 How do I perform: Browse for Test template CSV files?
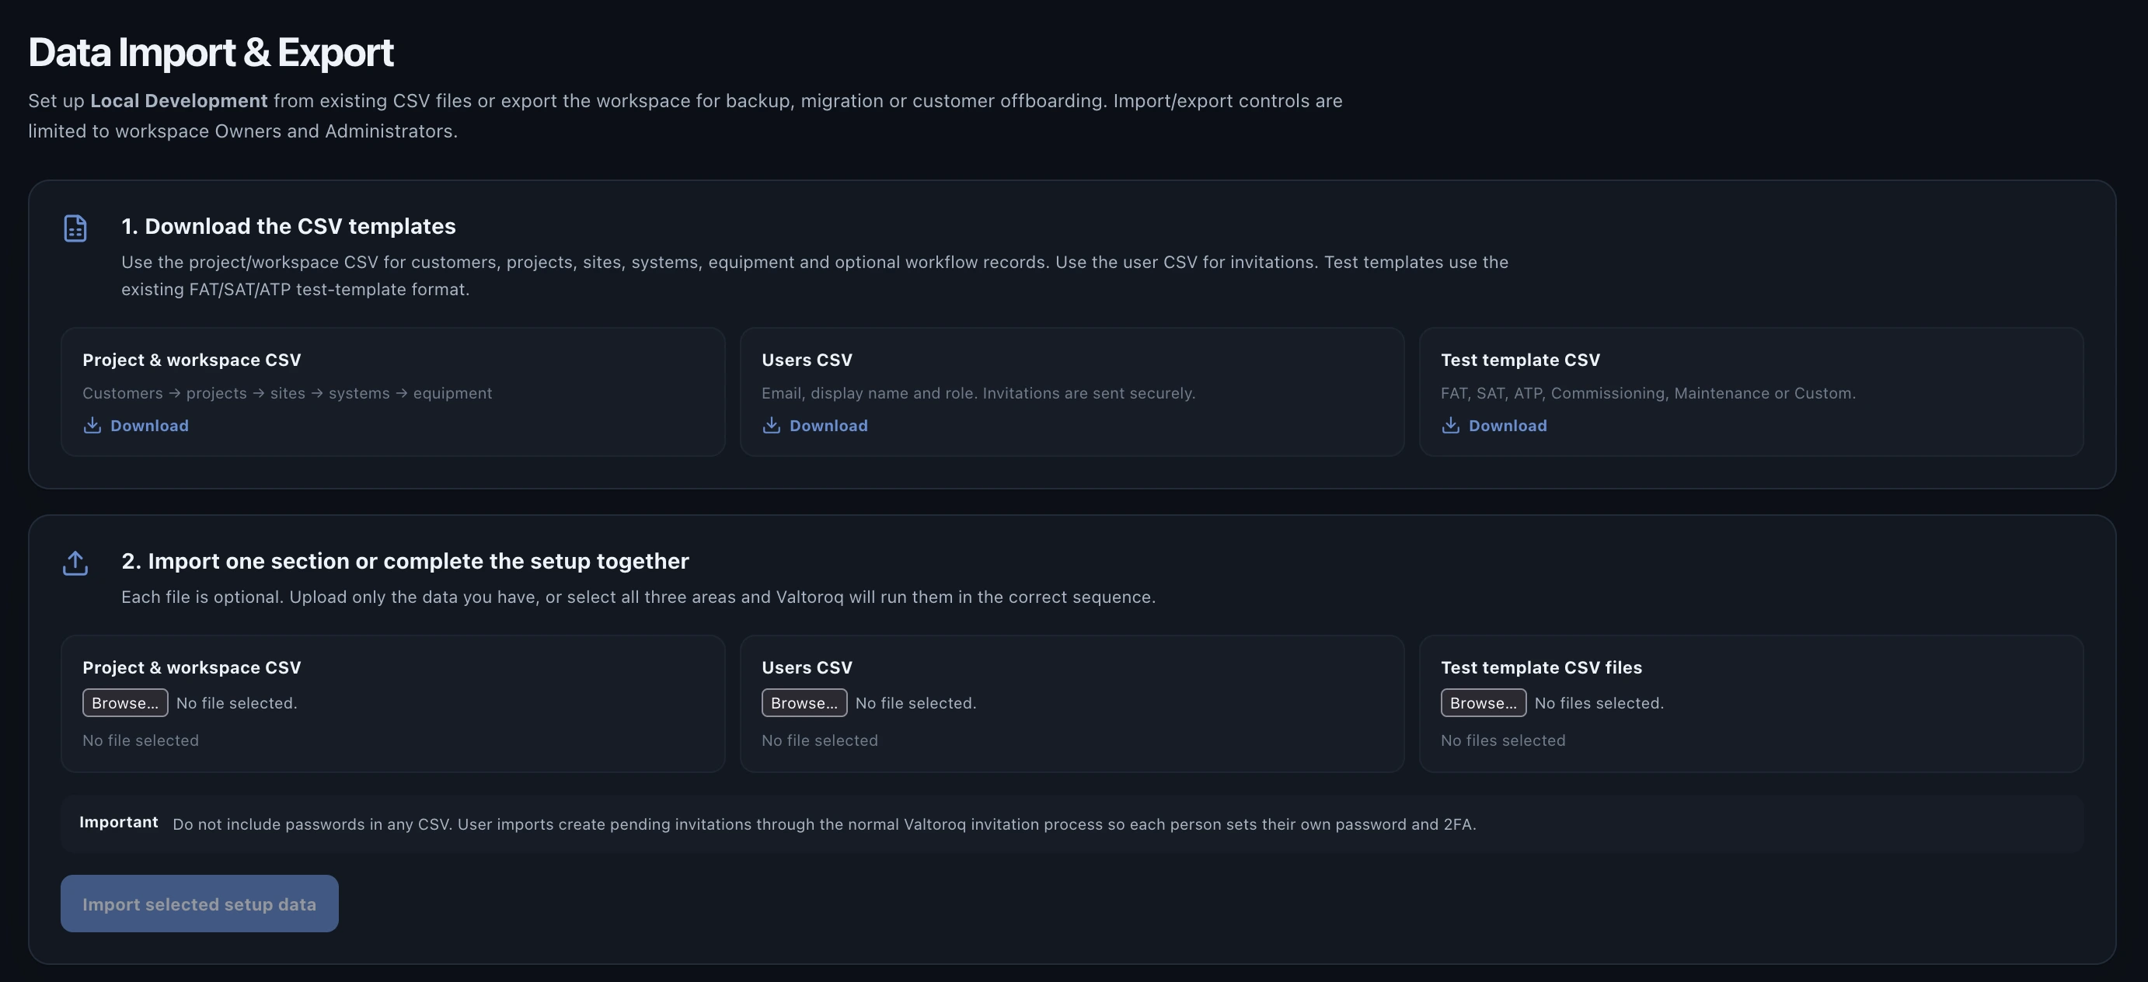tap(1484, 703)
